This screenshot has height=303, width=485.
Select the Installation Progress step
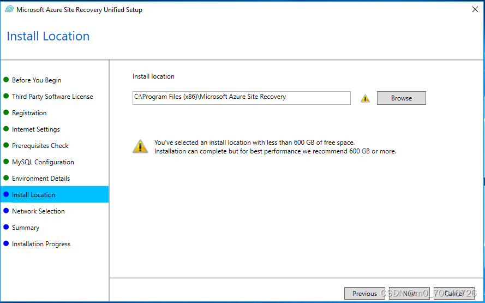[41, 244]
